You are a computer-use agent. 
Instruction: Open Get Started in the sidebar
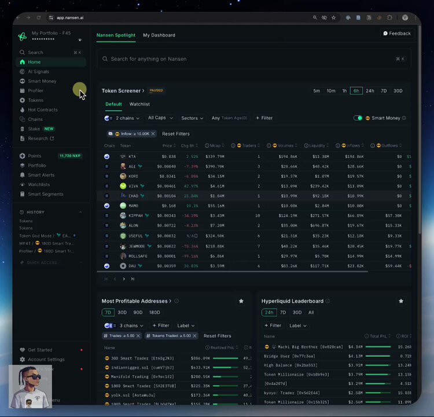(36, 350)
